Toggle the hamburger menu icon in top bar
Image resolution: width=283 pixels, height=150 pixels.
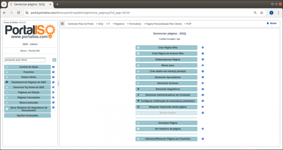pyautogui.click(x=62, y=23)
